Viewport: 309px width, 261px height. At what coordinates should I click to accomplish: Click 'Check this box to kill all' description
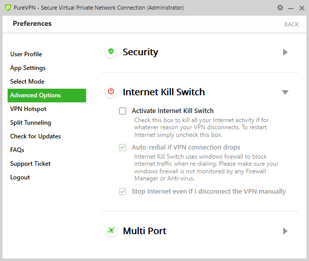(x=201, y=128)
